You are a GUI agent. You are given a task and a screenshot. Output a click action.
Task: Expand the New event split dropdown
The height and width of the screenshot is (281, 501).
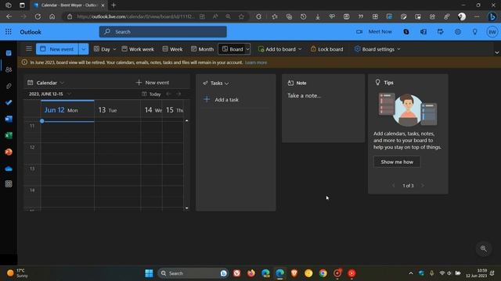84,49
